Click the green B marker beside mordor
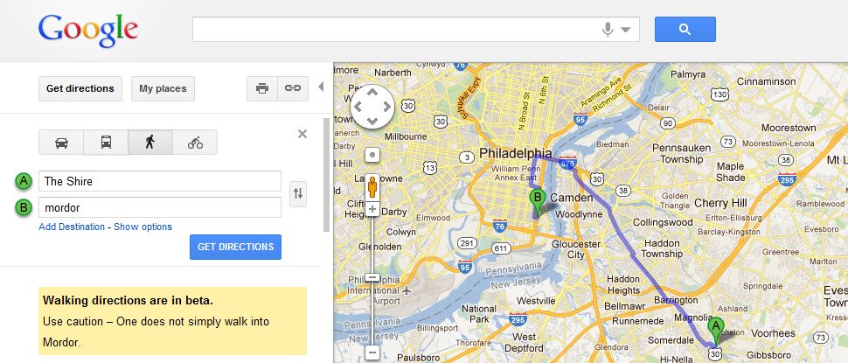848x363 pixels. click(24, 207)
